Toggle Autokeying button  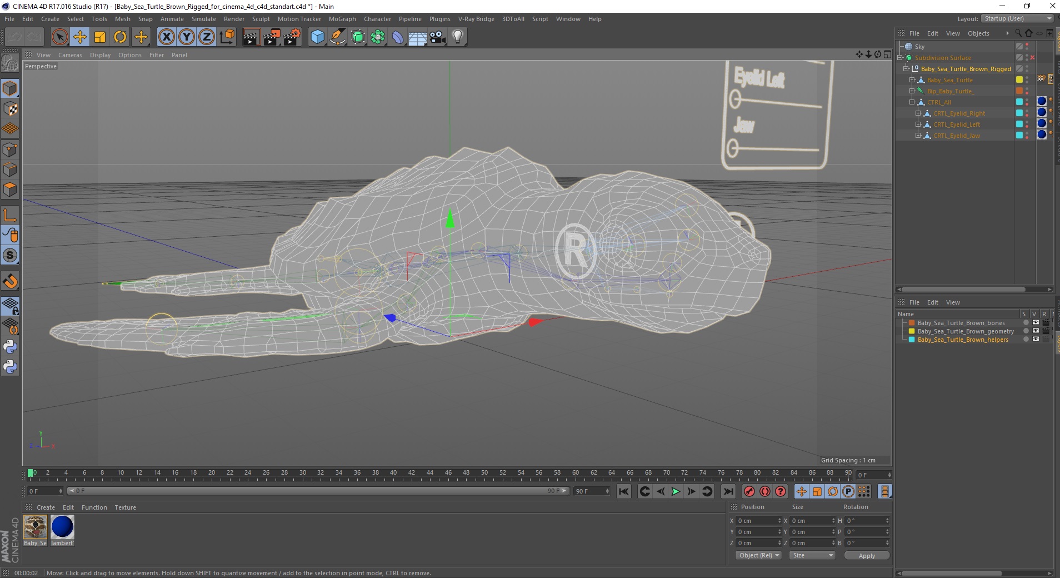coord(765,491)
